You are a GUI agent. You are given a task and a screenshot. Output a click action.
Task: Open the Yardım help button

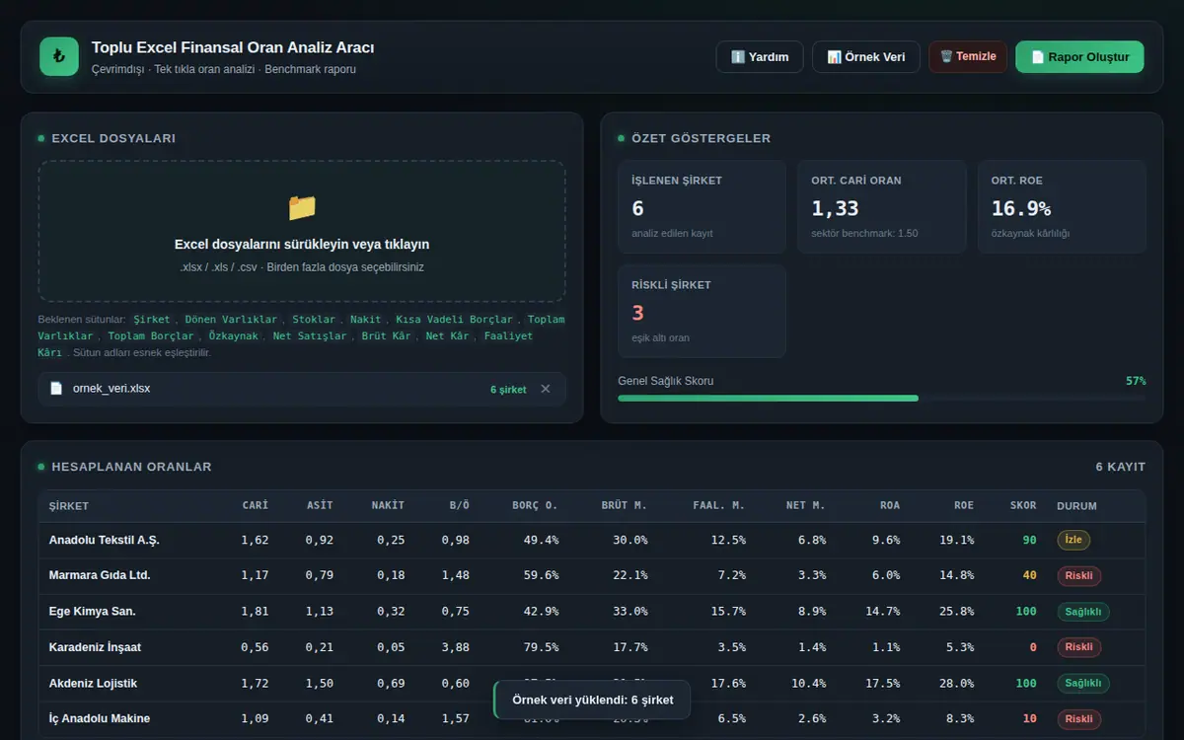click(760, 57)
